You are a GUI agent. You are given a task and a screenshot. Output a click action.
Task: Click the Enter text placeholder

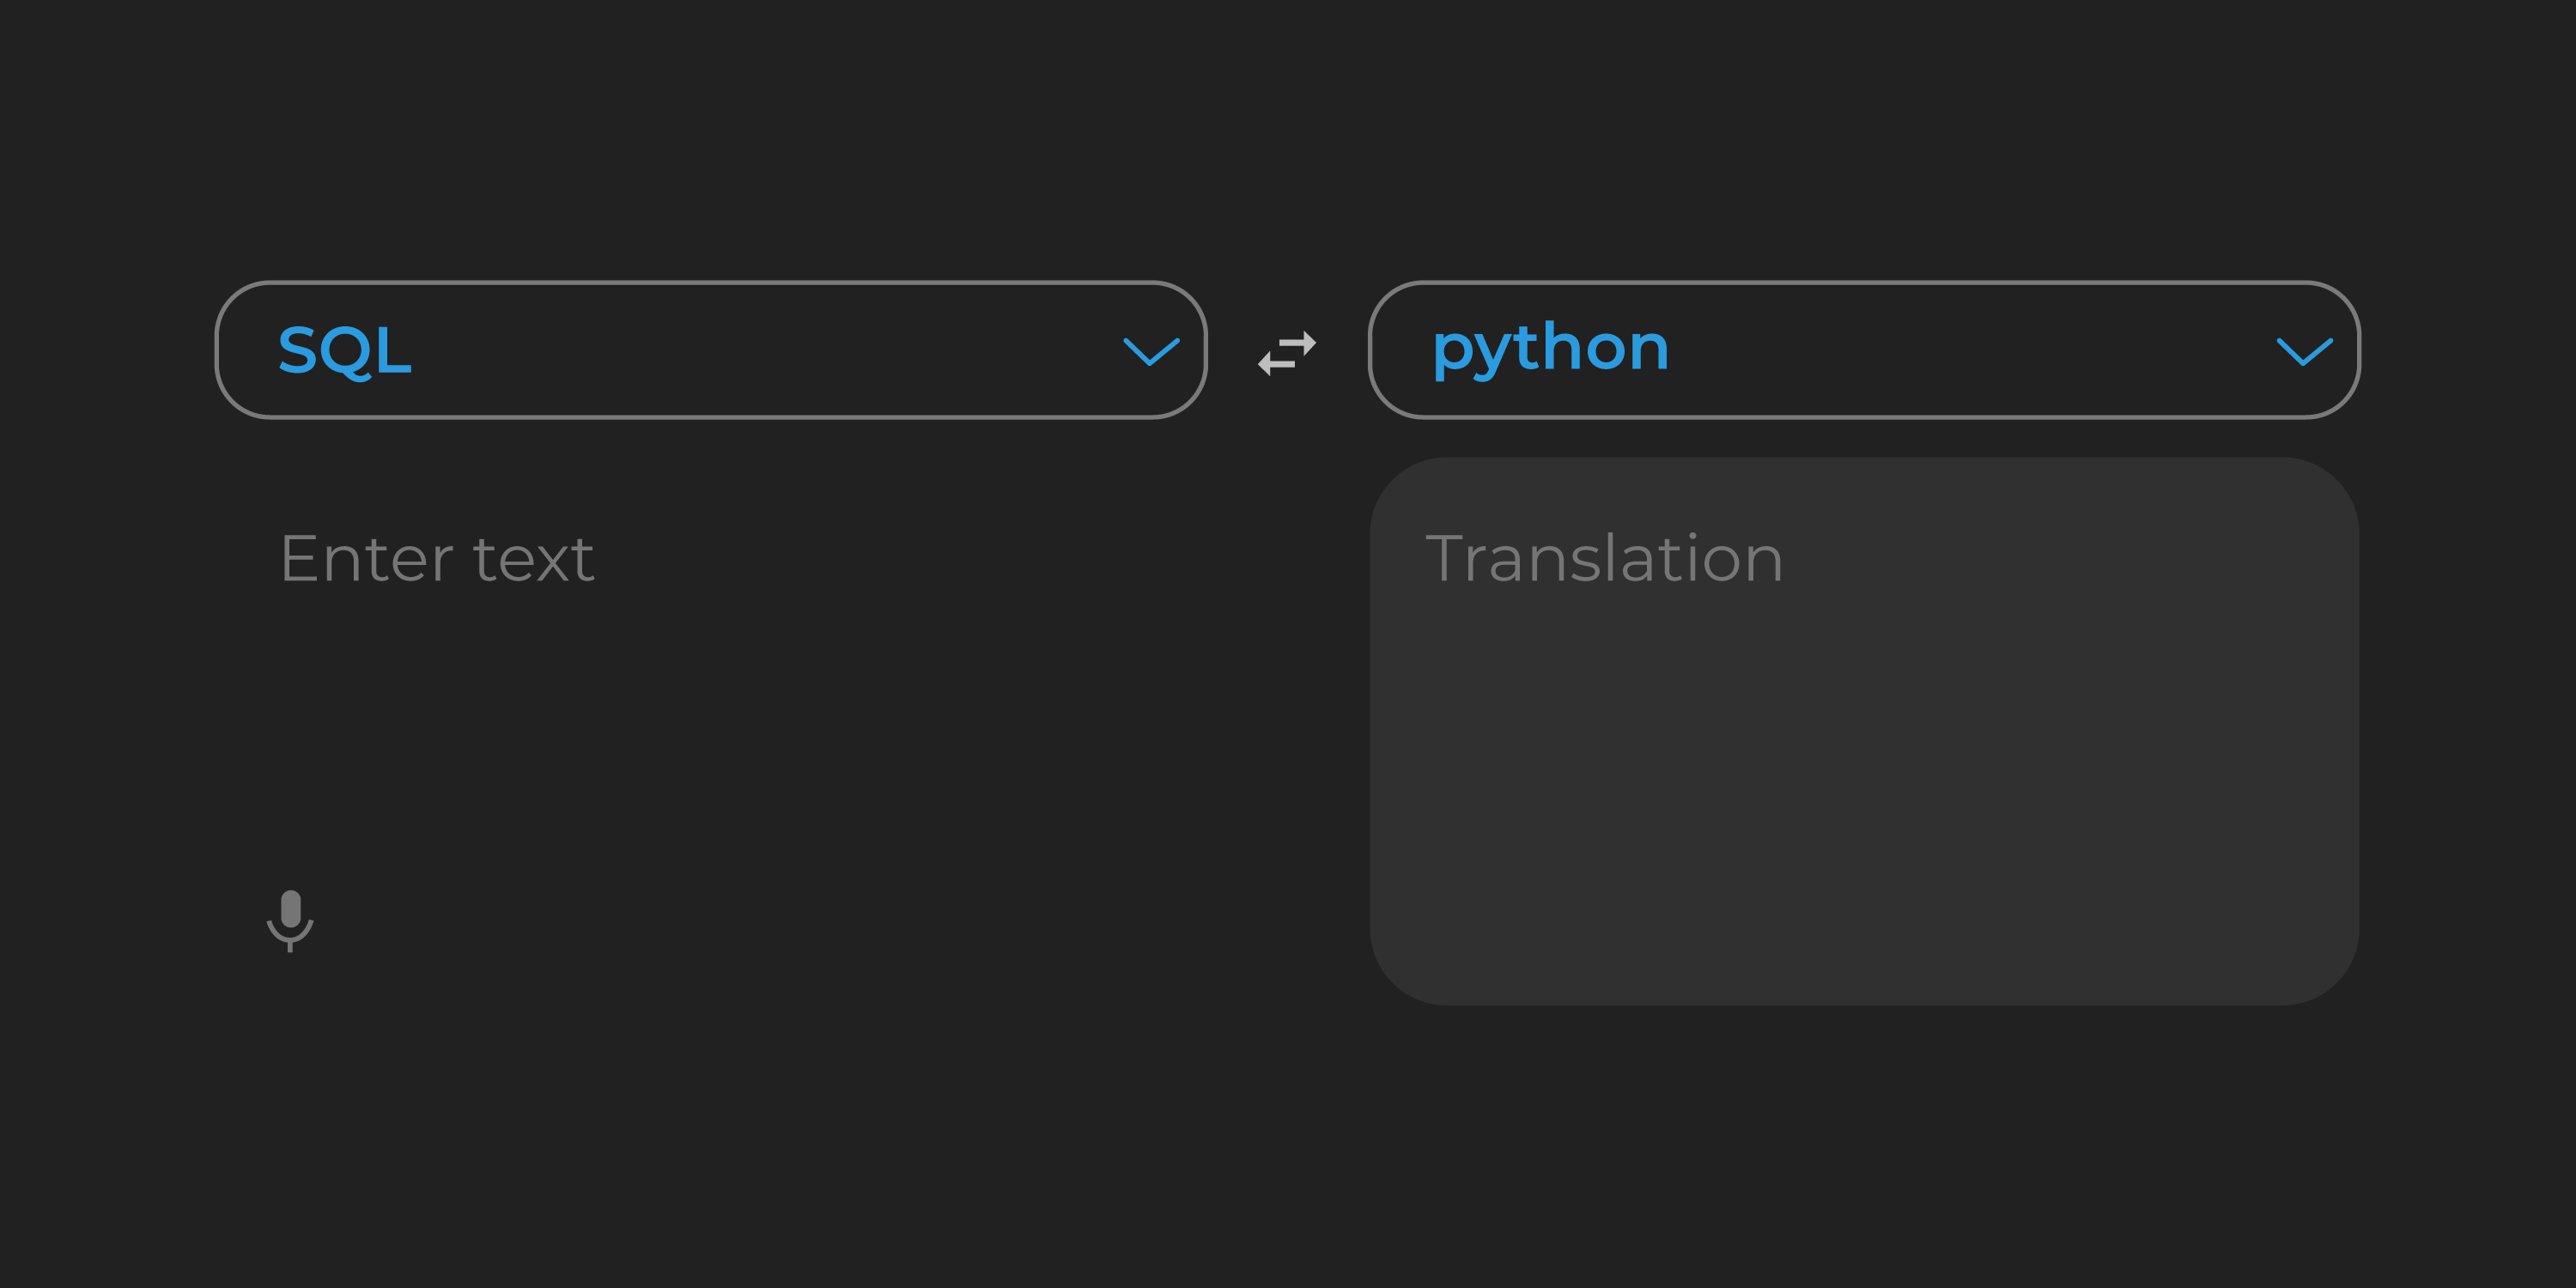(x=437, y=558)
